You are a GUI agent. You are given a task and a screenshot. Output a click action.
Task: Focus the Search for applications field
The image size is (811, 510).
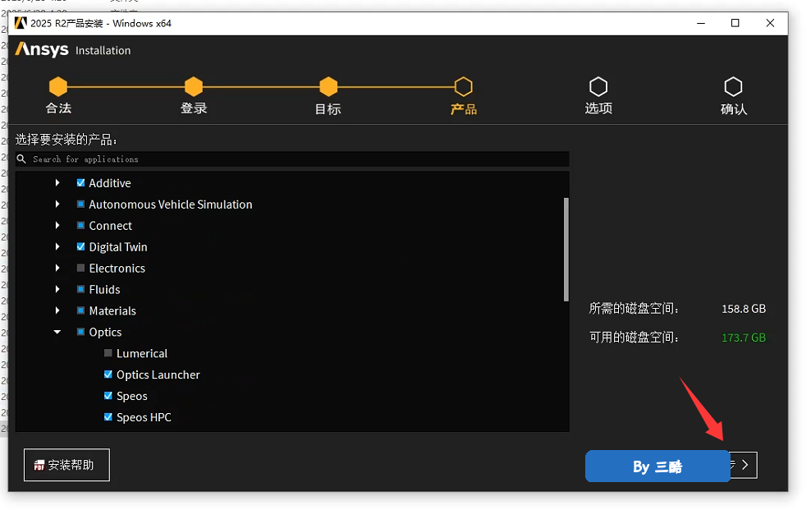[x=292, y=159]
